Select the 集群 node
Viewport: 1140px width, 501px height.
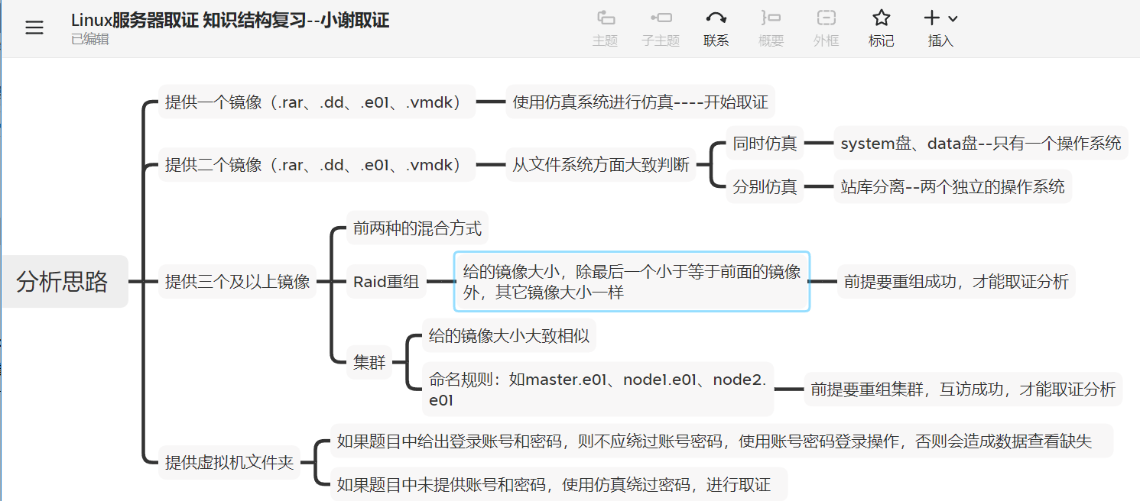click(369, 363)
